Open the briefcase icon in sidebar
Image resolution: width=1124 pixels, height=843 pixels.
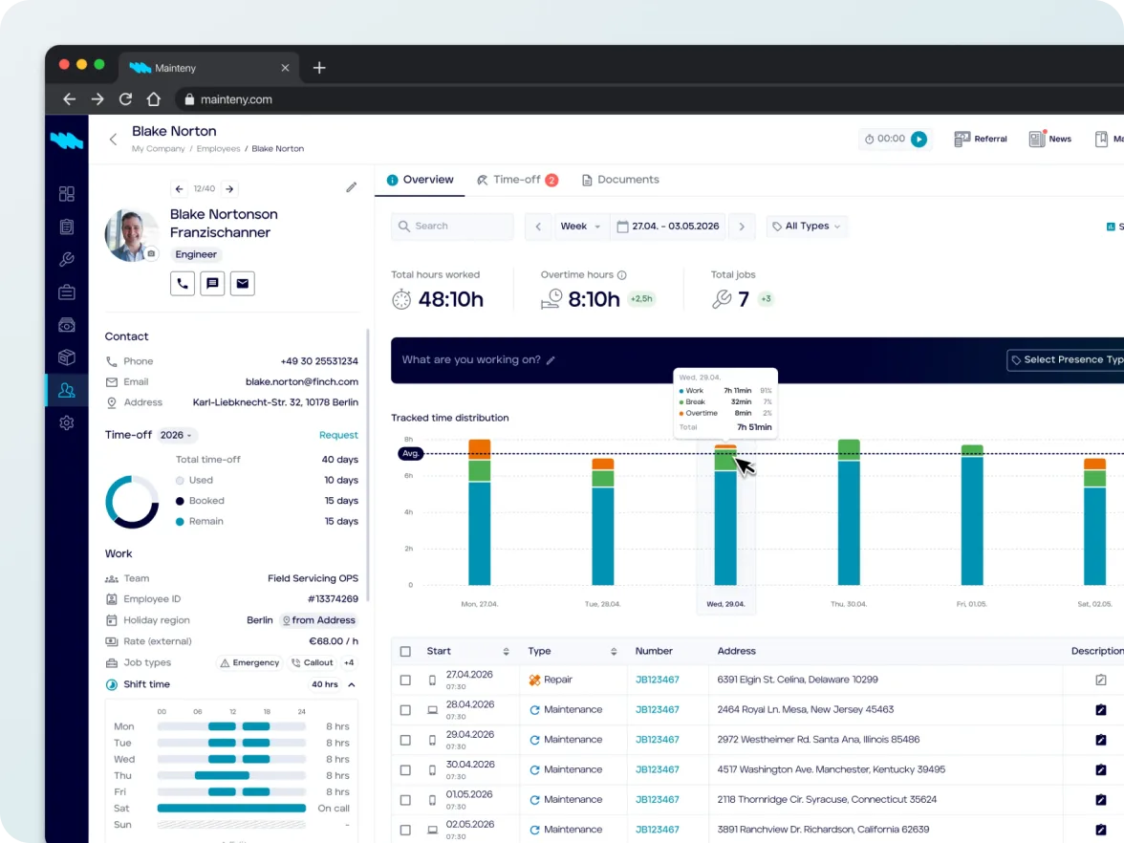67,292
